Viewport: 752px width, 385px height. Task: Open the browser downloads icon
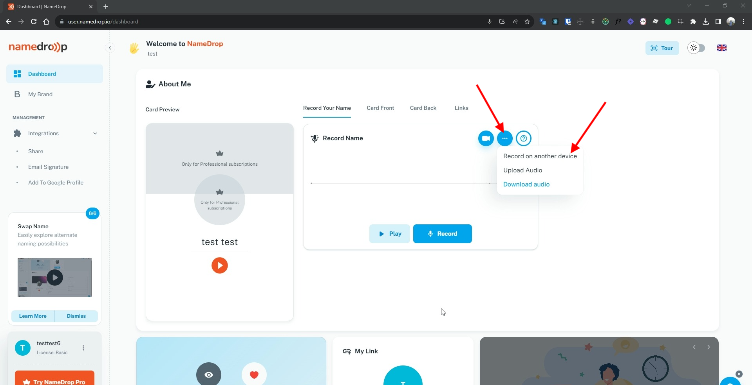coord(706,21)
